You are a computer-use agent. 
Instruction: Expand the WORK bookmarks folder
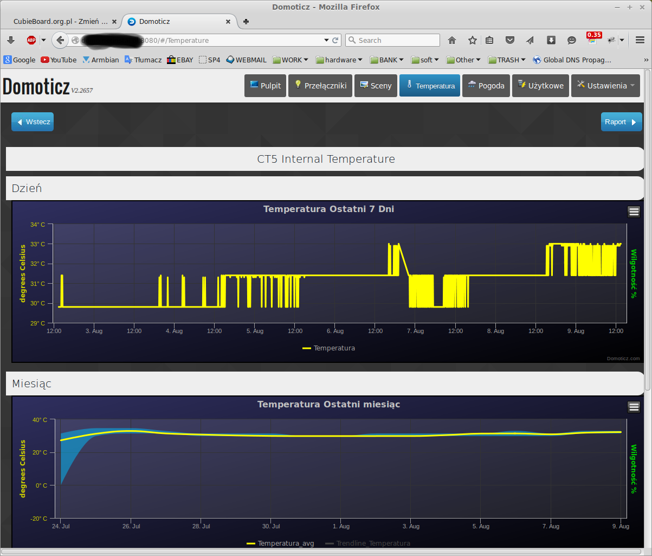(x=291, y=60)
